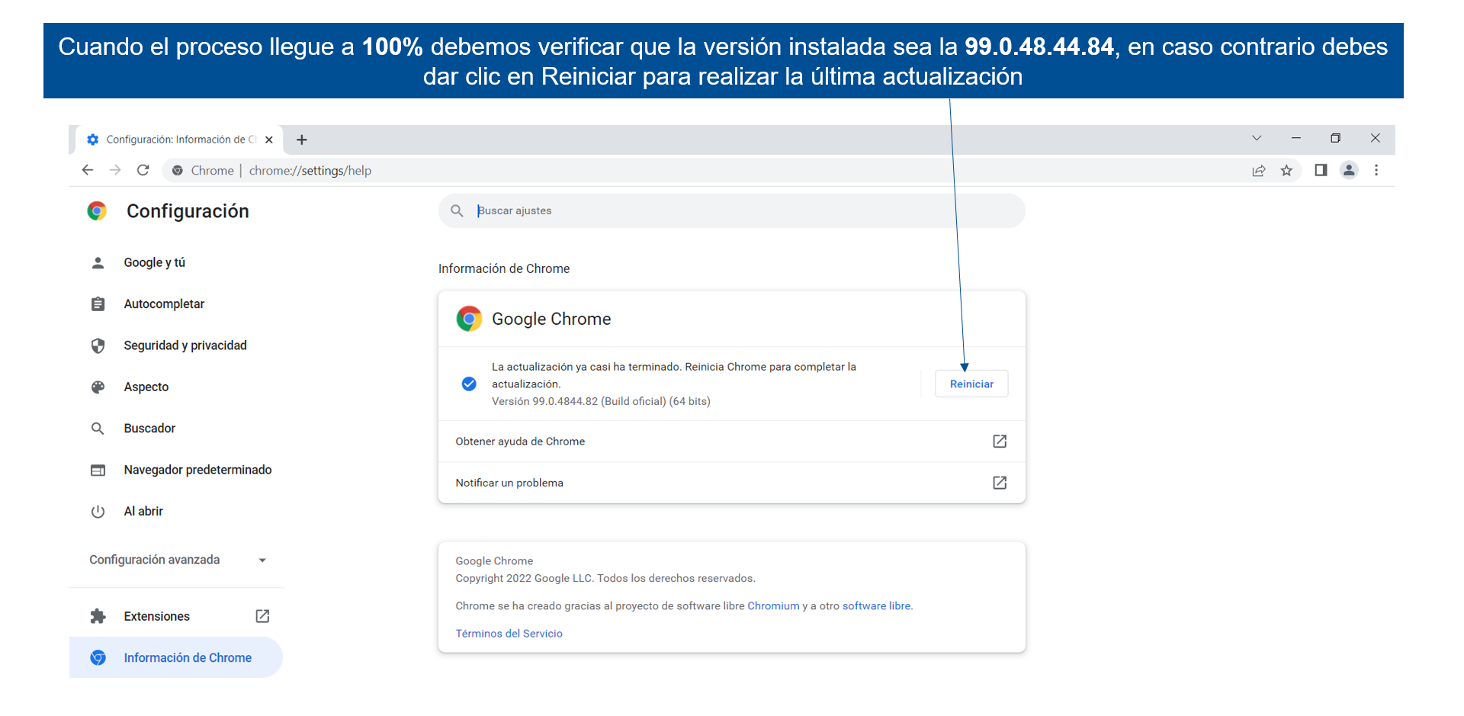This screenshot has width=1464, height=716.
Task: Expand Configuración avanzada section
Action: coord(177,560)
